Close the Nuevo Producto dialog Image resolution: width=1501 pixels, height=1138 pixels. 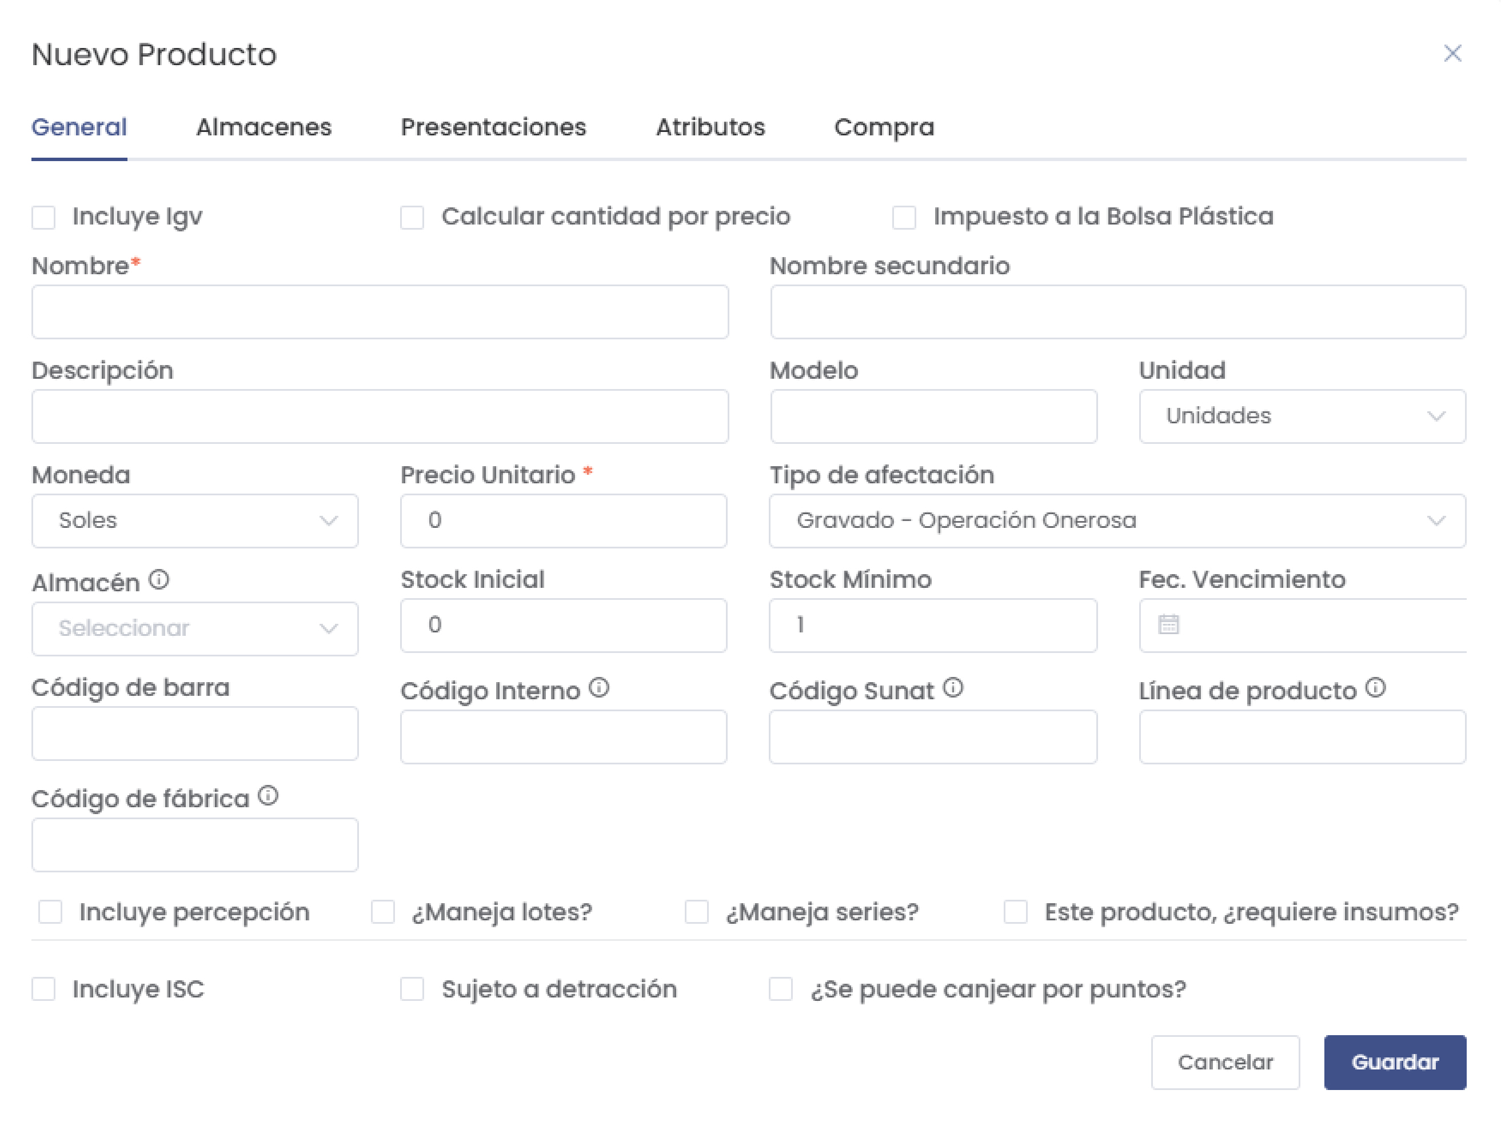tap(1453, 54)
